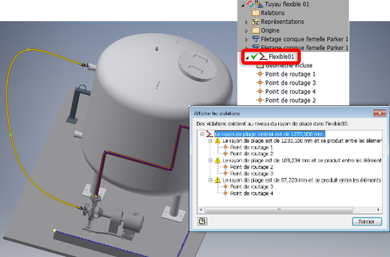Image resolution: width=390 pixels, height=257 pixels.
Task: Click orange point icon of Point de routage 1 in browser
Action: [260, 74]
